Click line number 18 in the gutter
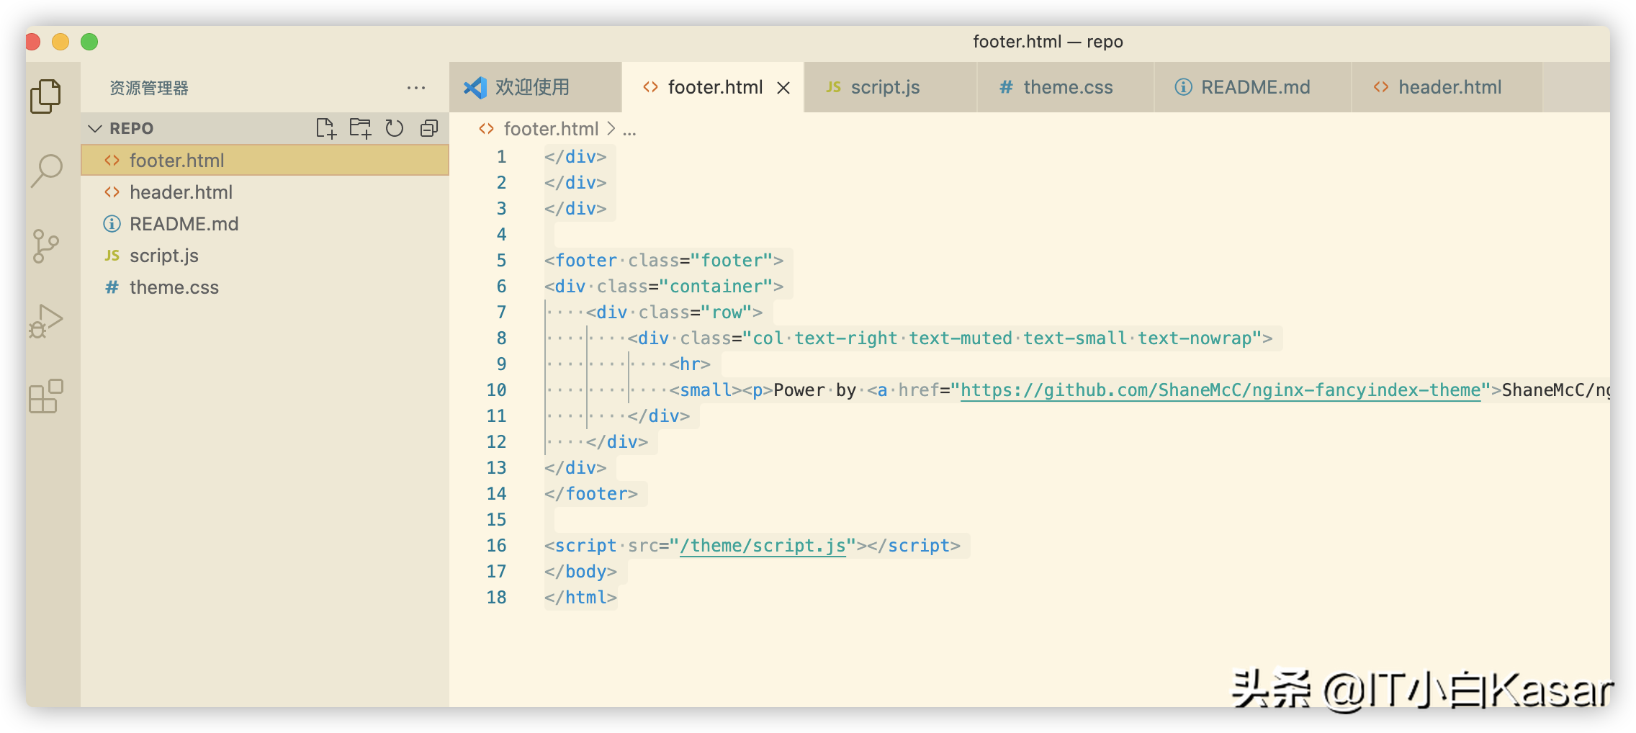The height and width of the screenshot is (733, 1636). click(x=496, y=597)
